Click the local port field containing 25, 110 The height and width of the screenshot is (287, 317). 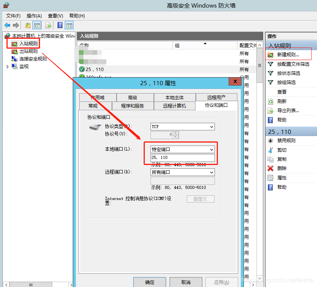(x=183, y=158)
